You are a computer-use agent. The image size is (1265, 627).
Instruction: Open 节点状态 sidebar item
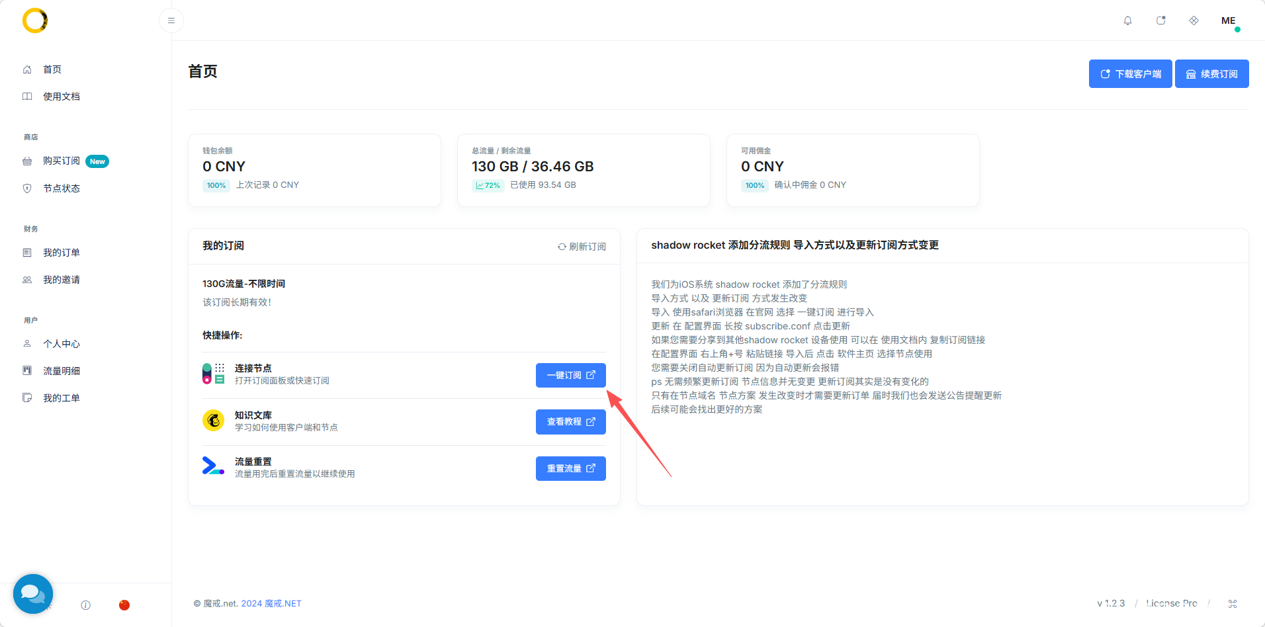[x=62, y=188]
